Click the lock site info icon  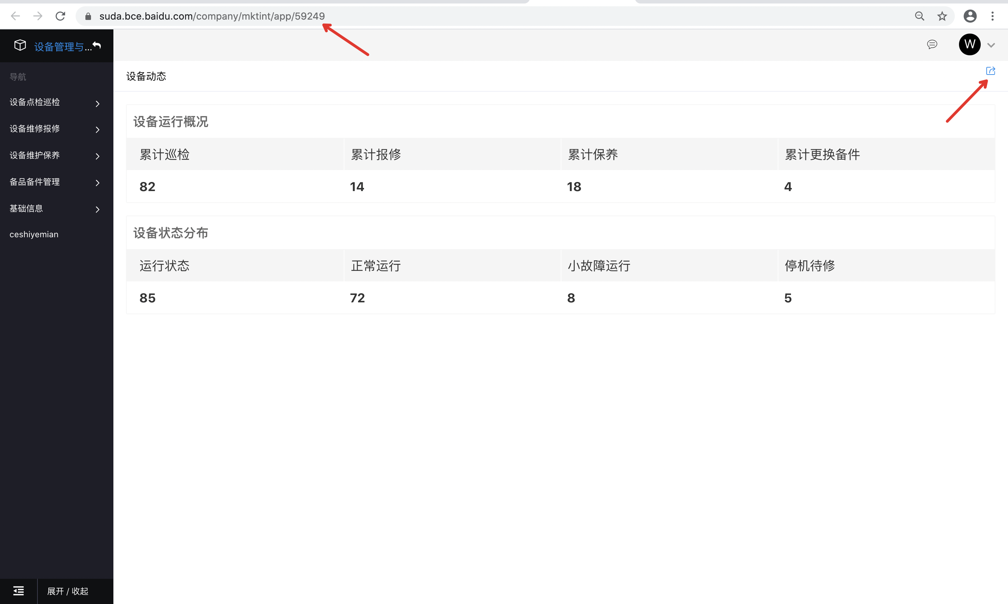88,16
